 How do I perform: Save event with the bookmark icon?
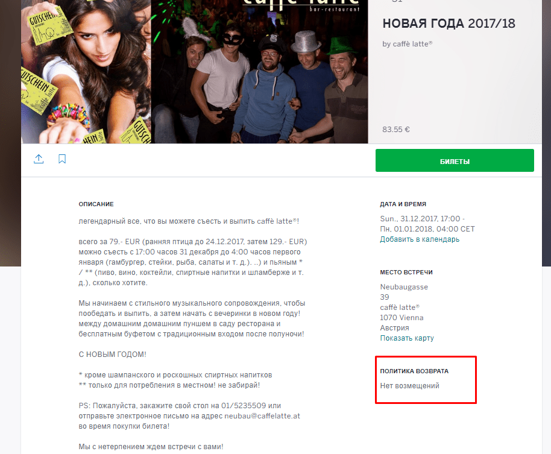tap(62, 159)
